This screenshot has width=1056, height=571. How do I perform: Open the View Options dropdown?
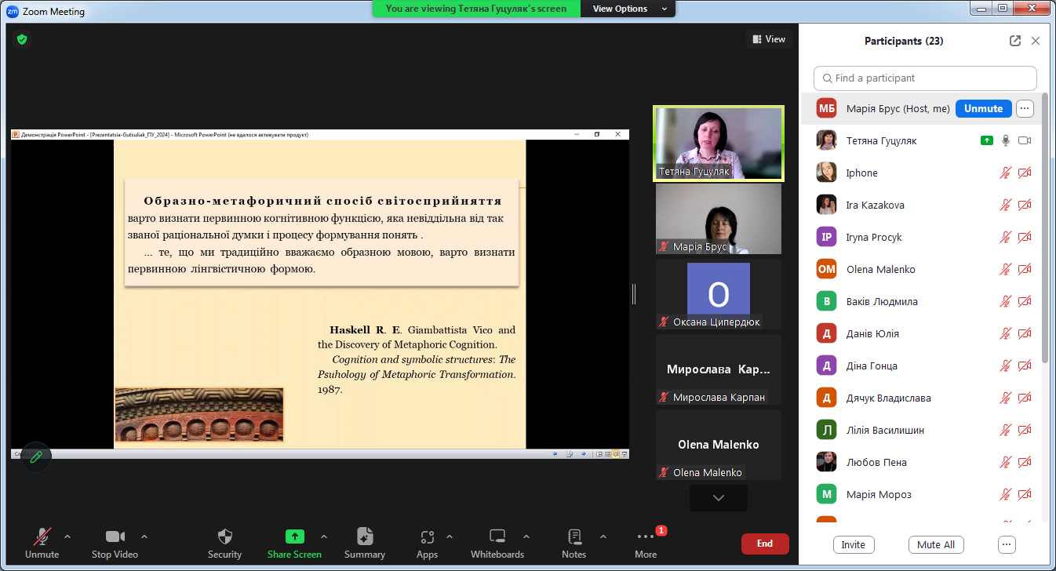tap(628, 9)
